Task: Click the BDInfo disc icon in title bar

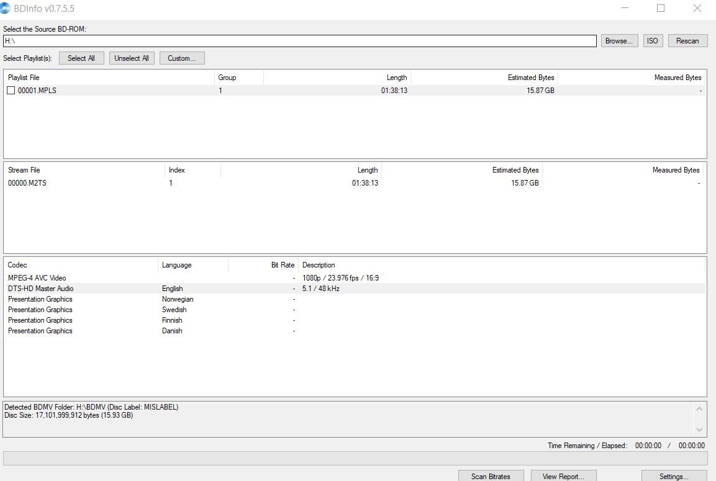Action: click(5, 8)
